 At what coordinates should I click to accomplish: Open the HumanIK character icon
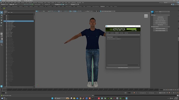(x=152, y=12)
